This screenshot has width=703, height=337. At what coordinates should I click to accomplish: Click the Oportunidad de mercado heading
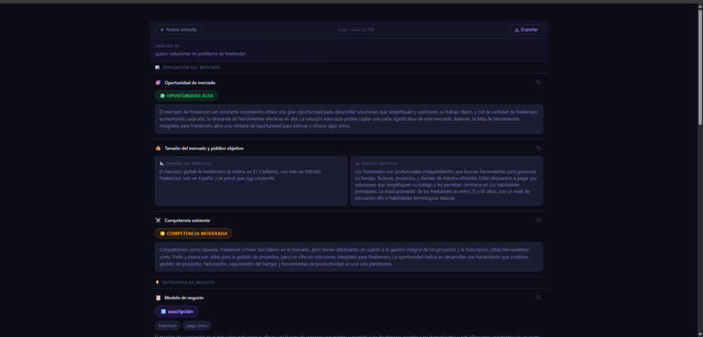coord(190,83)
